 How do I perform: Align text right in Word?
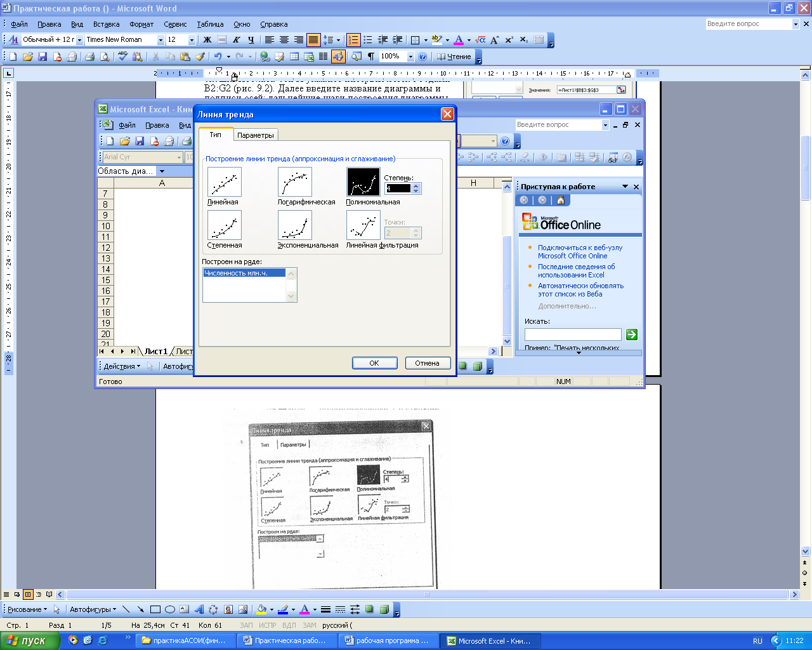299,40
